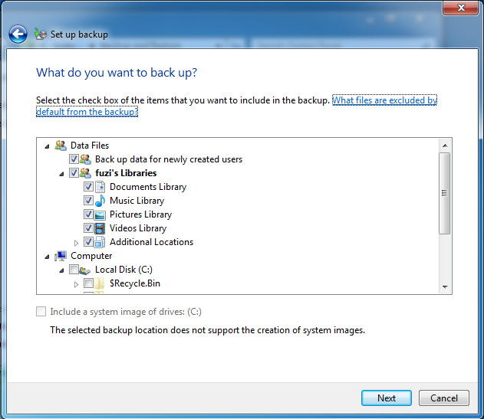484x419 pixels.
Task: Select the Music Library label
Action: [137, 201]
